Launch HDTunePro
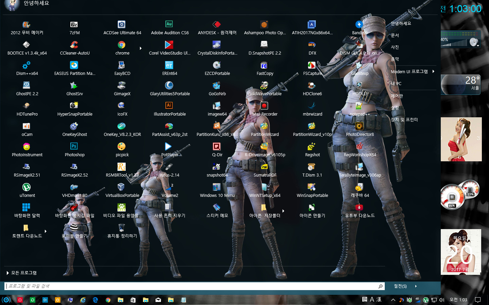The height and width of the screenshot is (305, 489). pyautogui.click(x=27, y=109)
